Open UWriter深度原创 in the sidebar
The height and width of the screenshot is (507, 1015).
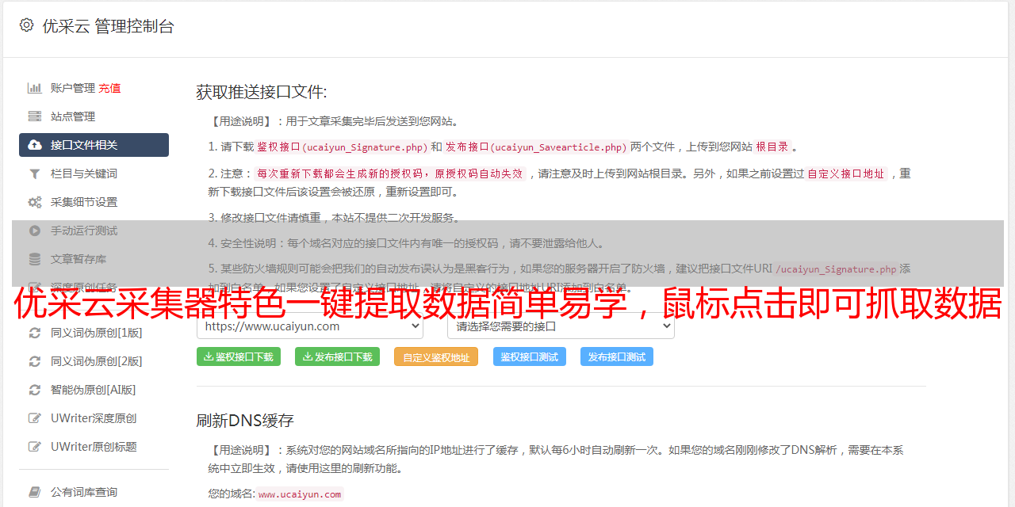click(x=94, y=418)
